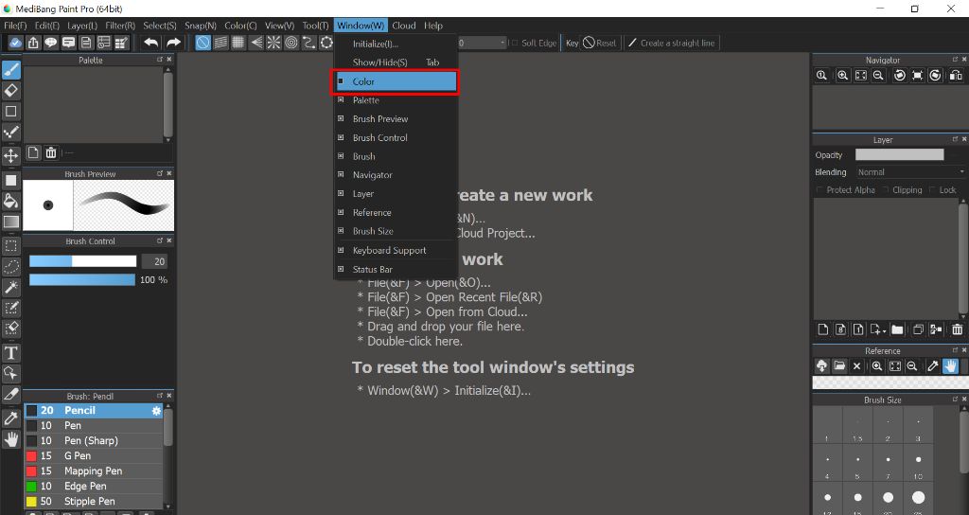Select the Lasso tool
969x515 pixels.
coord(11,266)
